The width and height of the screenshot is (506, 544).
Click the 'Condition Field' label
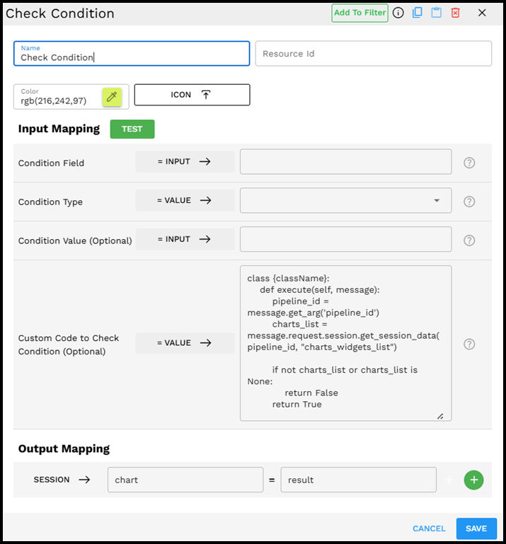[x=51, y=163]
